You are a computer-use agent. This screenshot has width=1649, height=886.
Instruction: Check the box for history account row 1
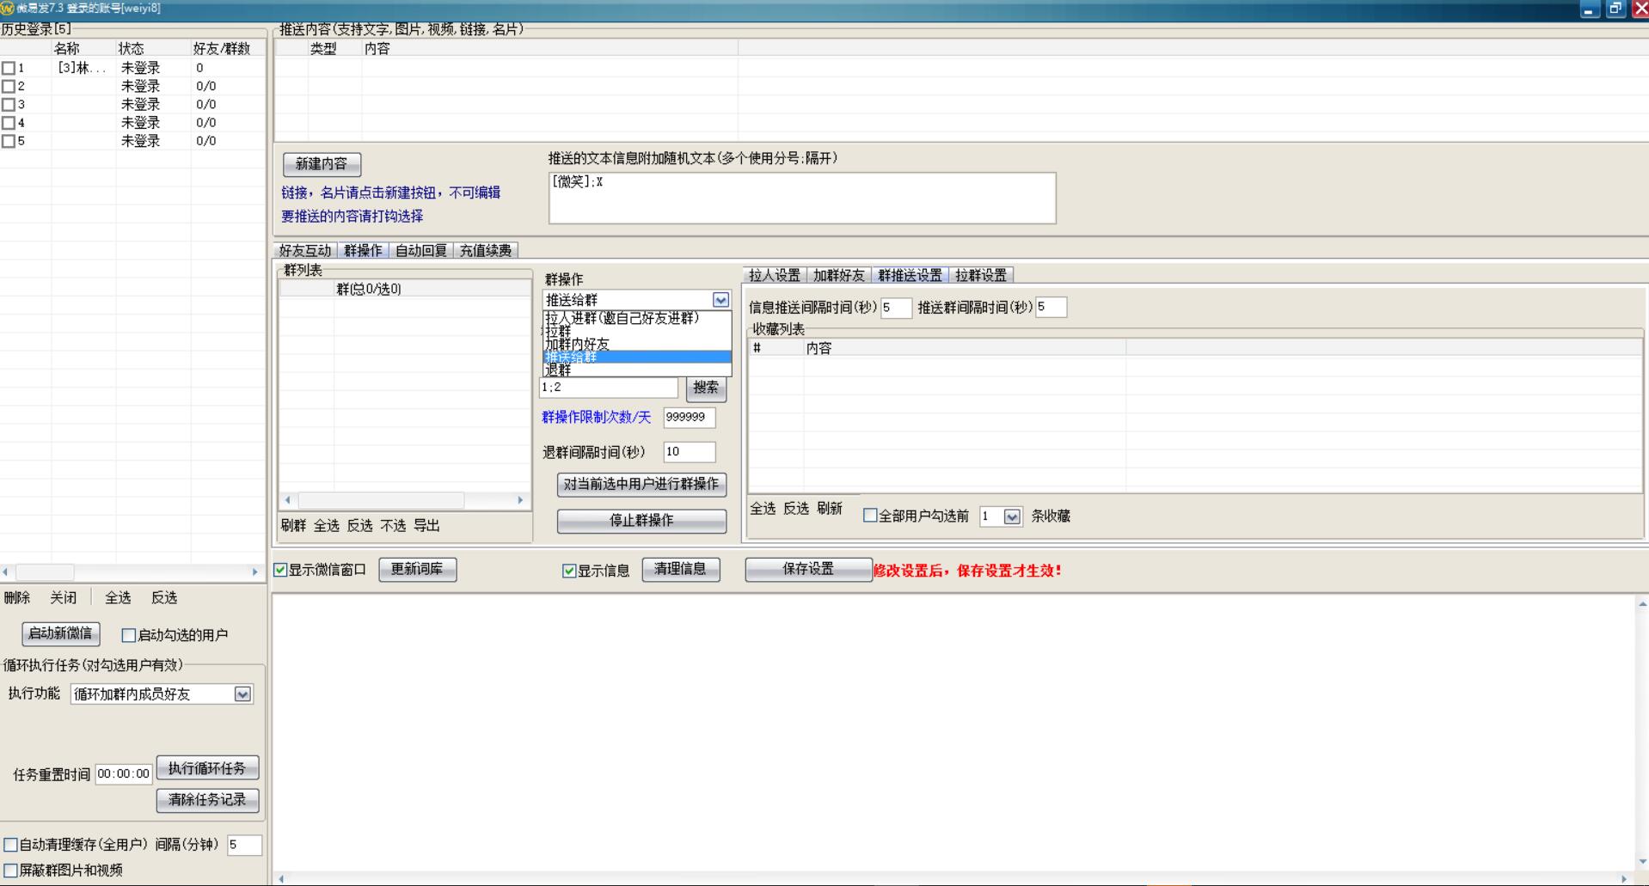point(9,68)
